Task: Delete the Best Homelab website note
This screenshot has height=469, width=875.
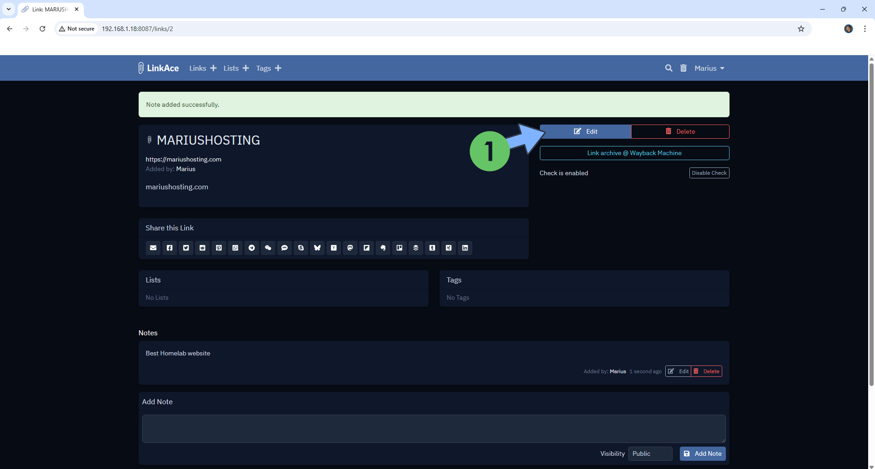Action: tap(707, 371)
